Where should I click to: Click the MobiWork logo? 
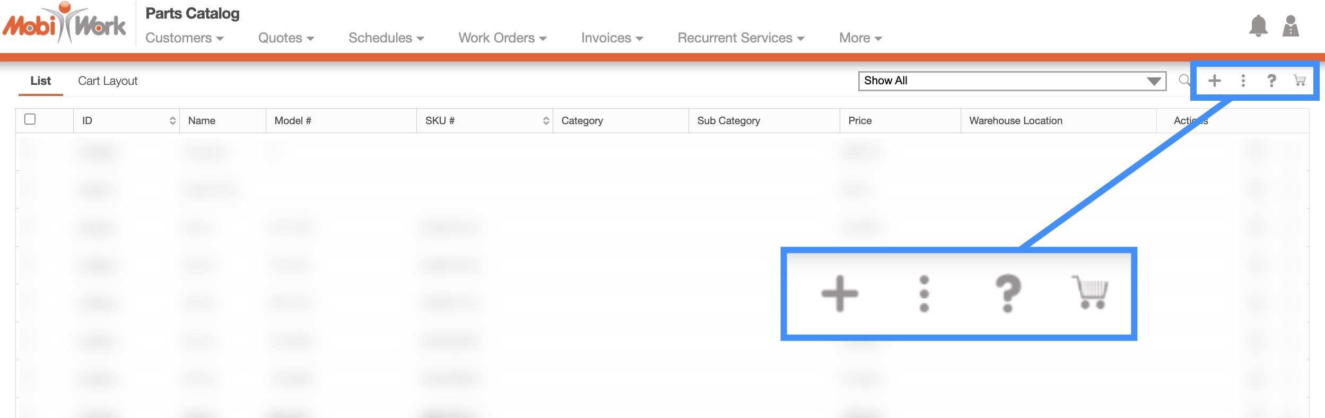tap(65, 24)
